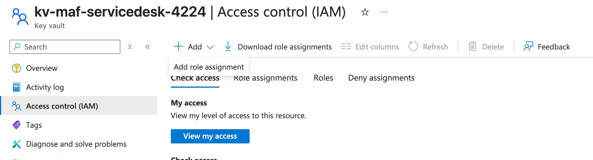The height and width of the screenshot is (160, 593).
Task: Clear the sidebar search with X icon
Action: pyautogui.click(x=130, y=47)
